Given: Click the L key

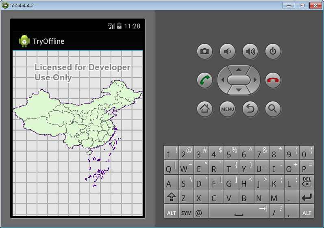Looking at the screenshot, I should tap(291, 182).
